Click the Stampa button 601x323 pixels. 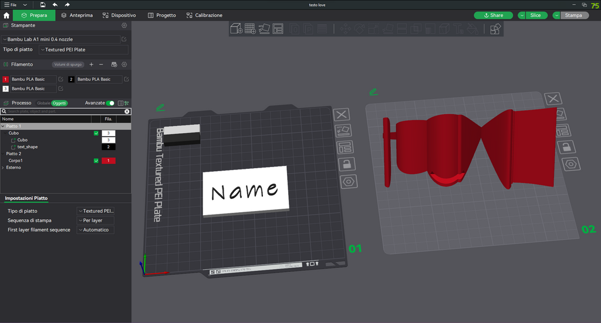click(x=574, y=15)
